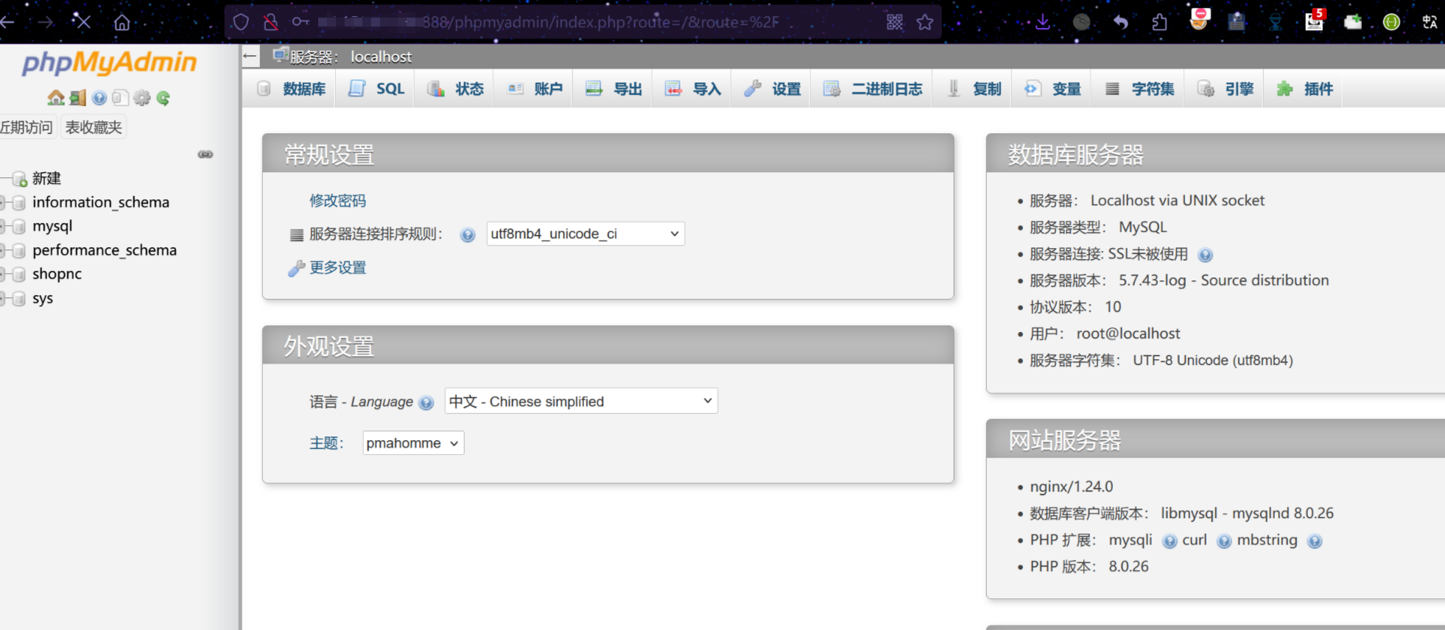Go back using the browser back arrow
1445x630 pixels.
tap(7, 22)
